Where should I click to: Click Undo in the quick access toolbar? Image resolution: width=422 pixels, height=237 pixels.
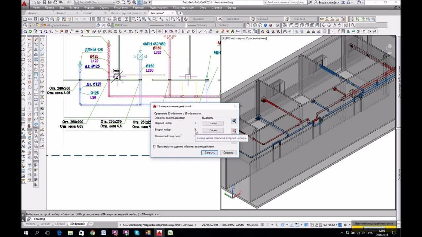click(x=60, y=2)
